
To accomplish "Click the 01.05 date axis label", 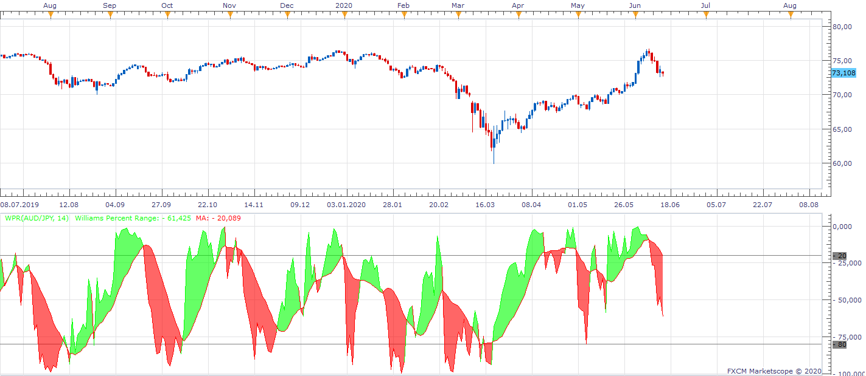I will pos(578,205).
